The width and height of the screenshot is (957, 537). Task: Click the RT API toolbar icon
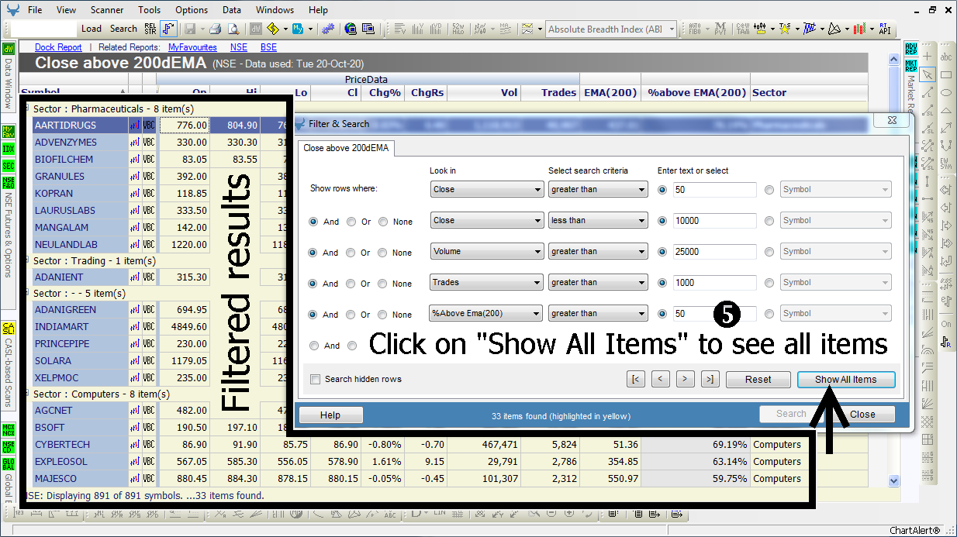click(x=884, y=29)
